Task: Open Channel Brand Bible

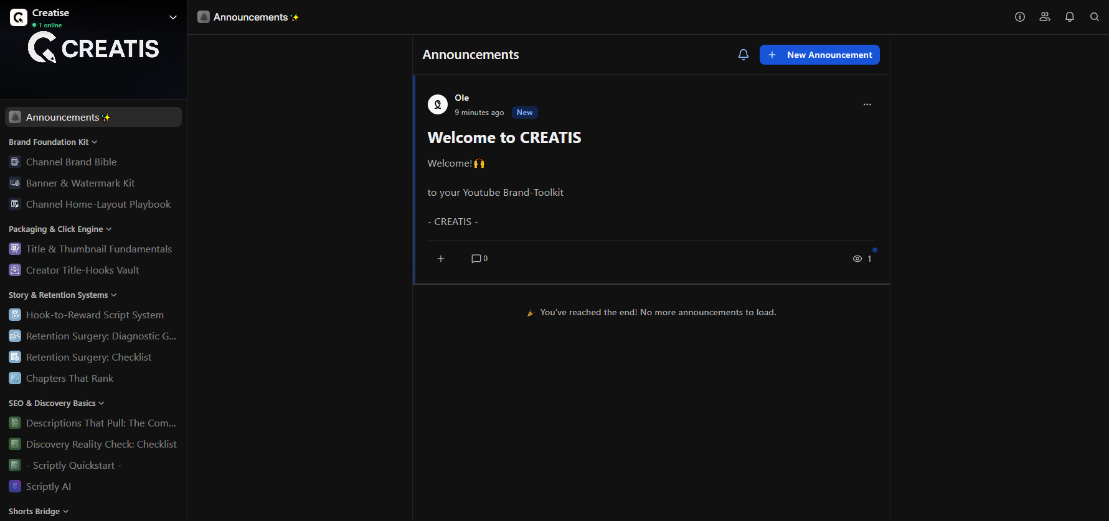Action: pos(93,162)
